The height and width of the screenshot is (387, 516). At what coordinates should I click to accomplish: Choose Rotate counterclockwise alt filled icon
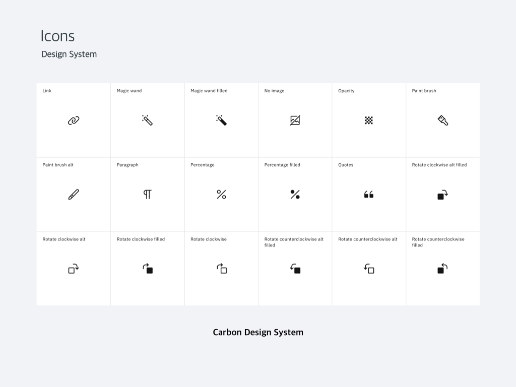point(295,269)
